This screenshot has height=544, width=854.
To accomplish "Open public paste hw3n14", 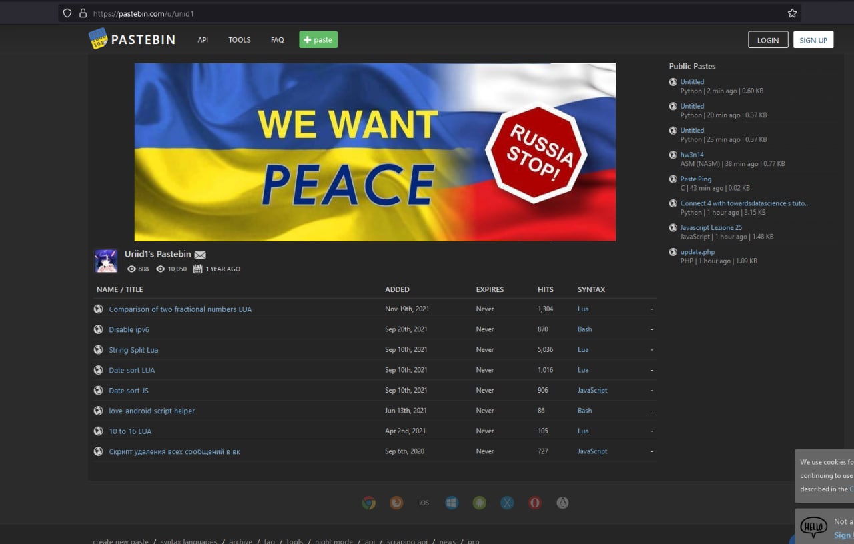I will pyautogui.click(x=692, y=155).
